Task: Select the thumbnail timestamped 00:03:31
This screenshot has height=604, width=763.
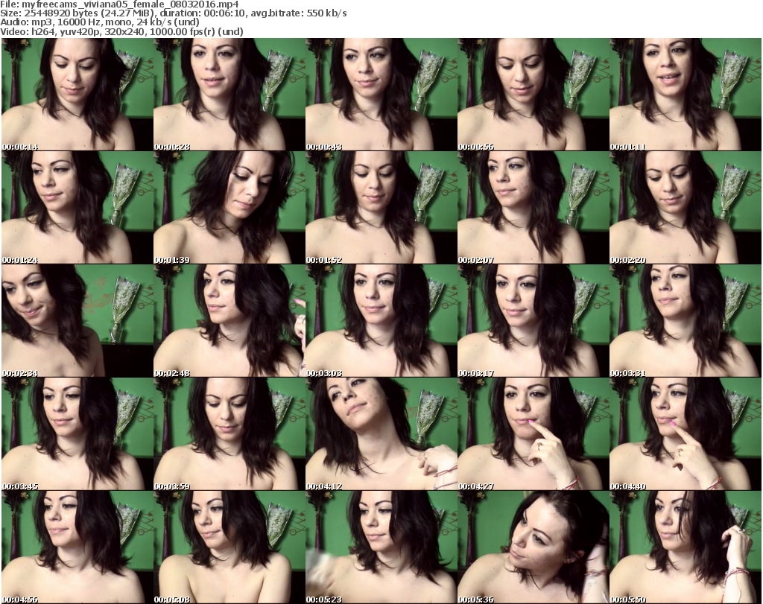Action: tap(685, 320)
